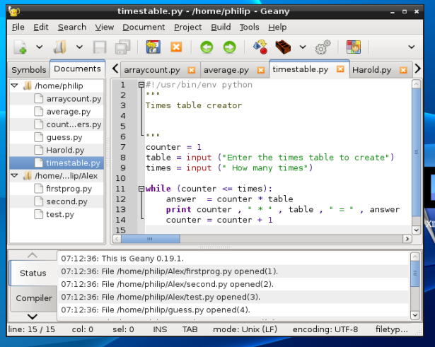Click editor horizontal scrollbar right arrow
This screenshot has width=435, height=347.
point(407,239)
